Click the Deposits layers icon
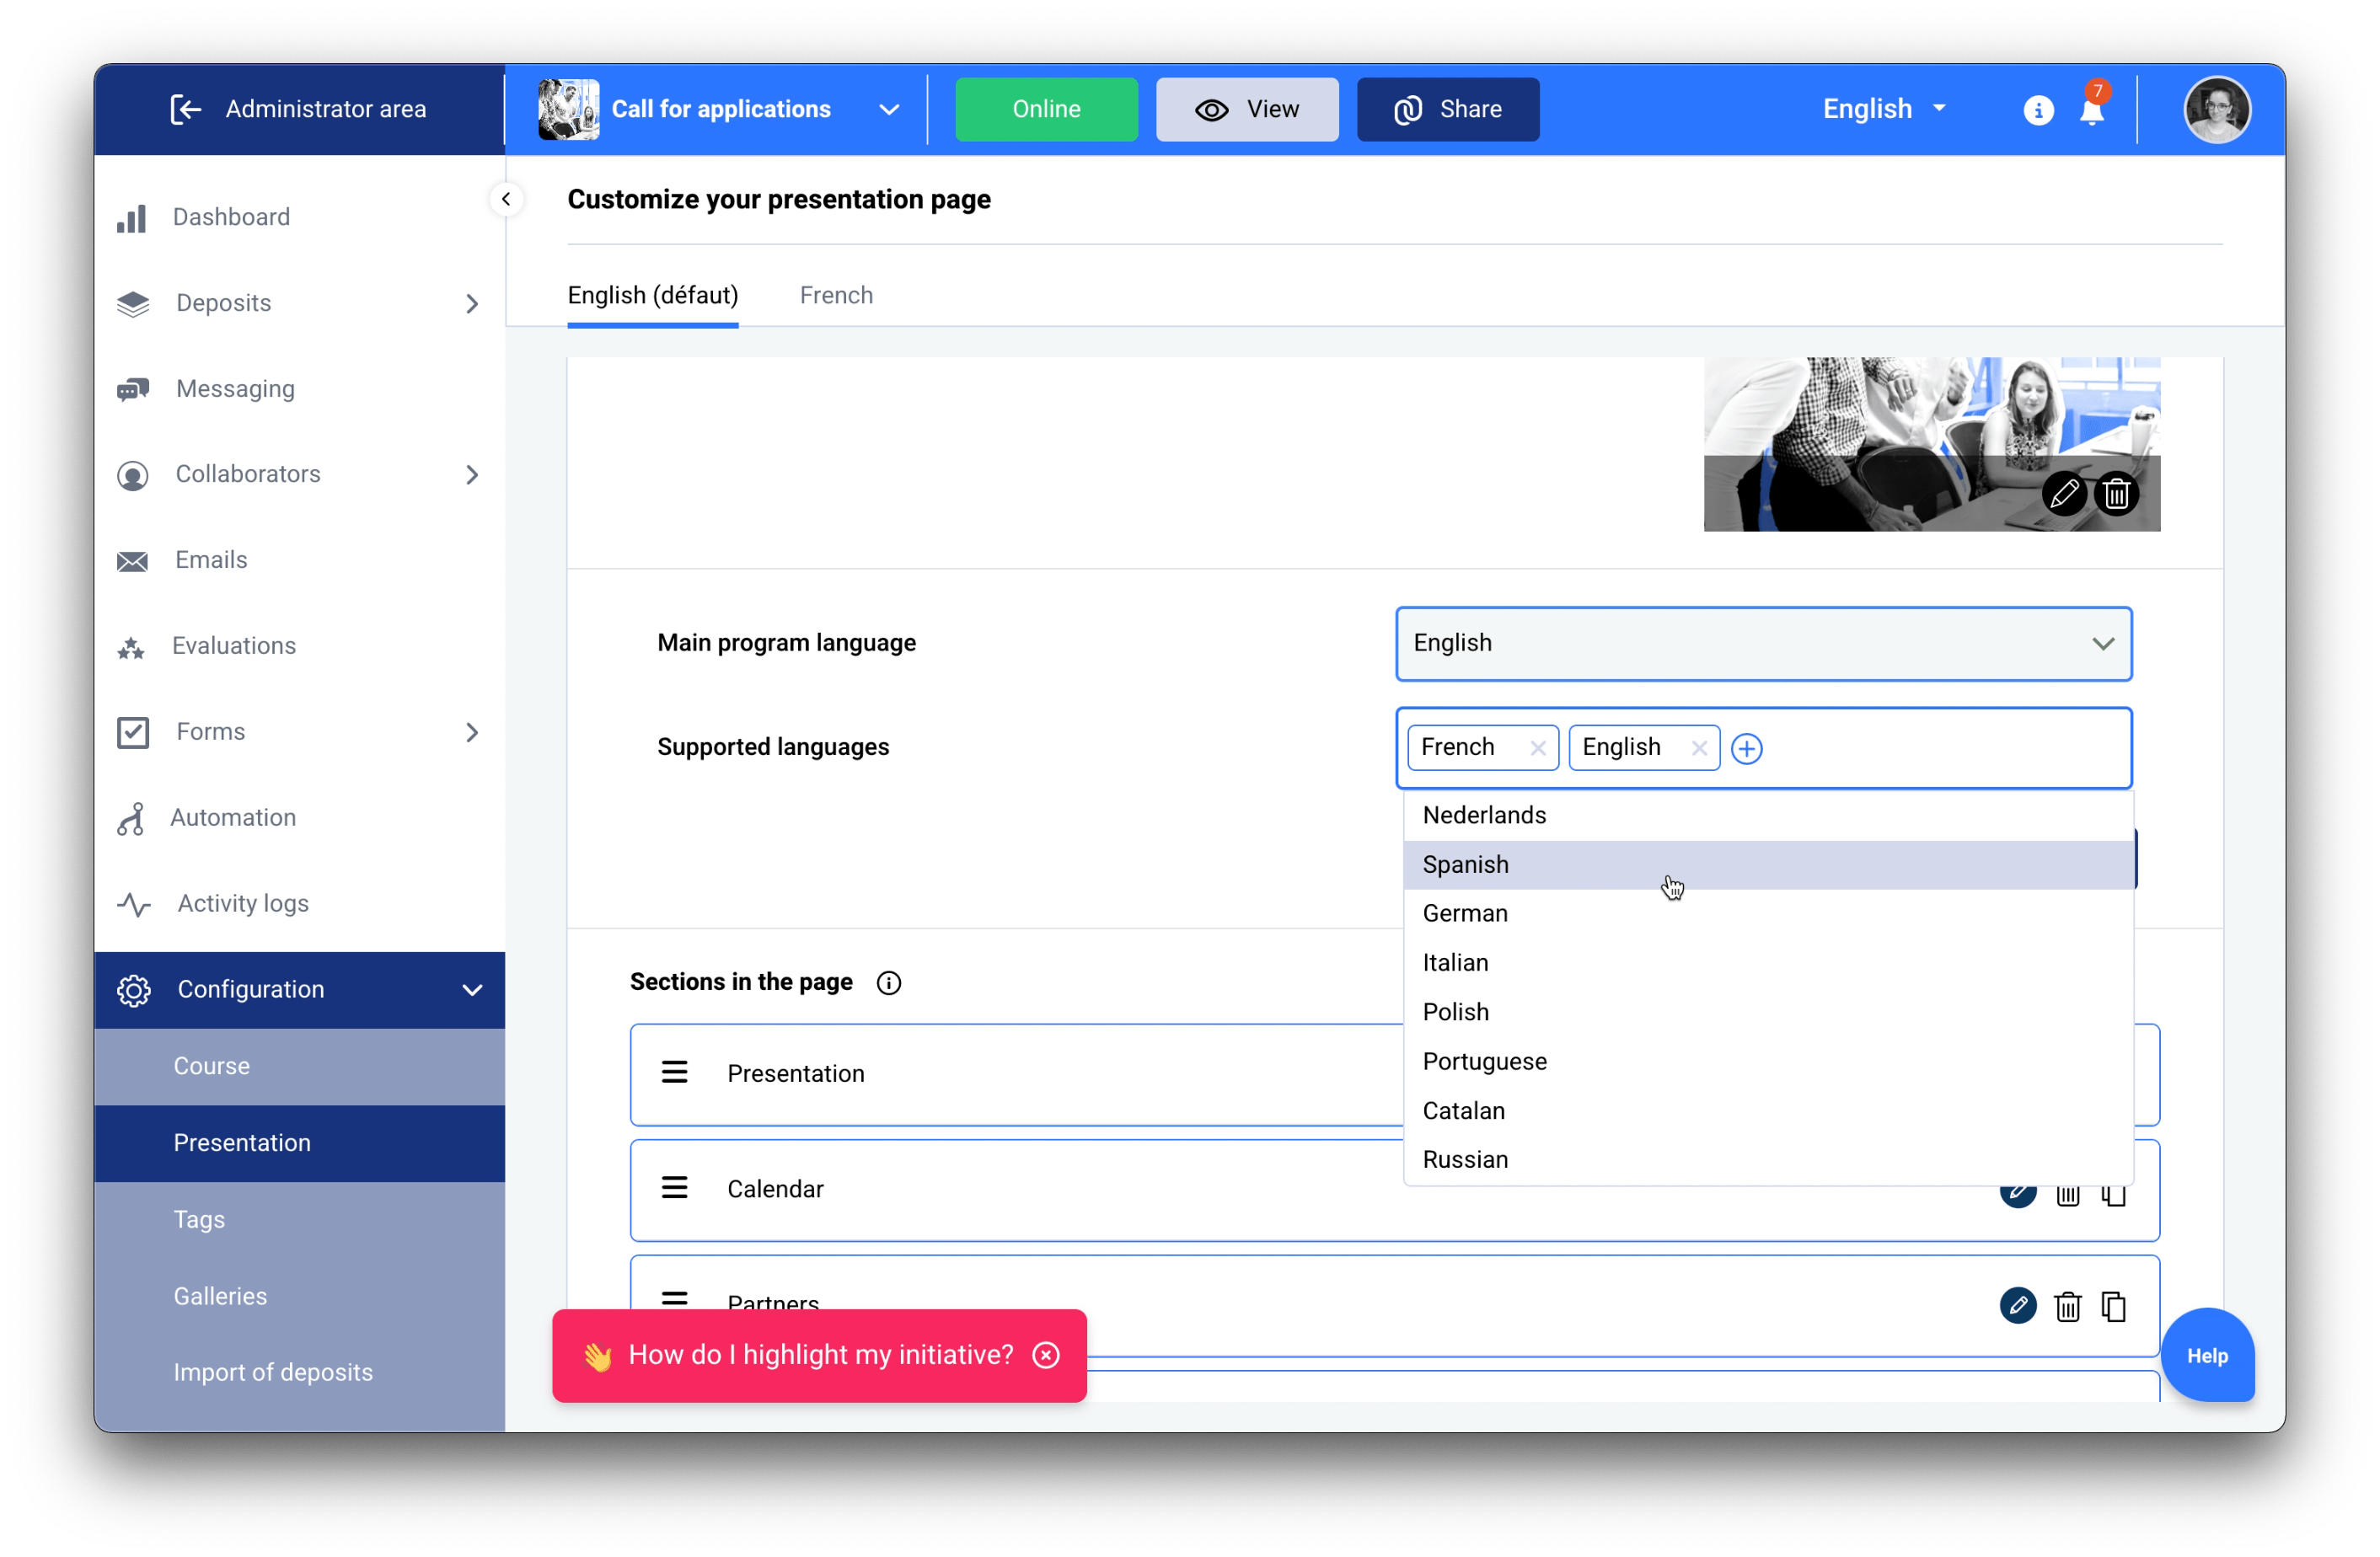The image size is (2380, 1557). 133,304
